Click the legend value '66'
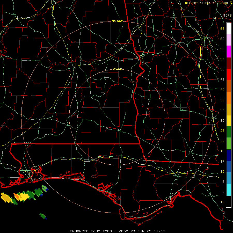The width and height of the screenshot is (233, 233). (222, 29)
